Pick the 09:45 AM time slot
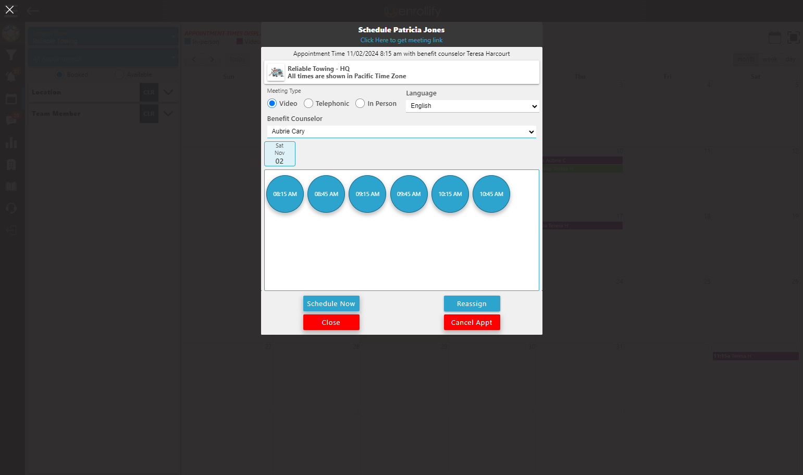This screenshot has height=475, width=803. pos(409,194)
